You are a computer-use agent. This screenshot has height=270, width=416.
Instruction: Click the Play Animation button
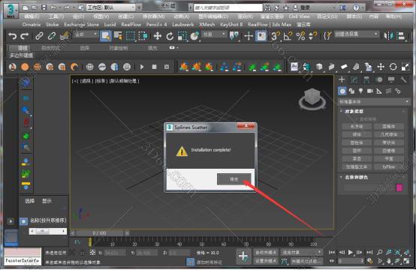(351, 253)
